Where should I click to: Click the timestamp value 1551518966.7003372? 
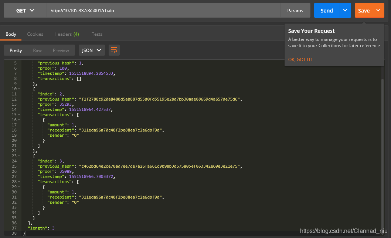(x=91, y=177)
